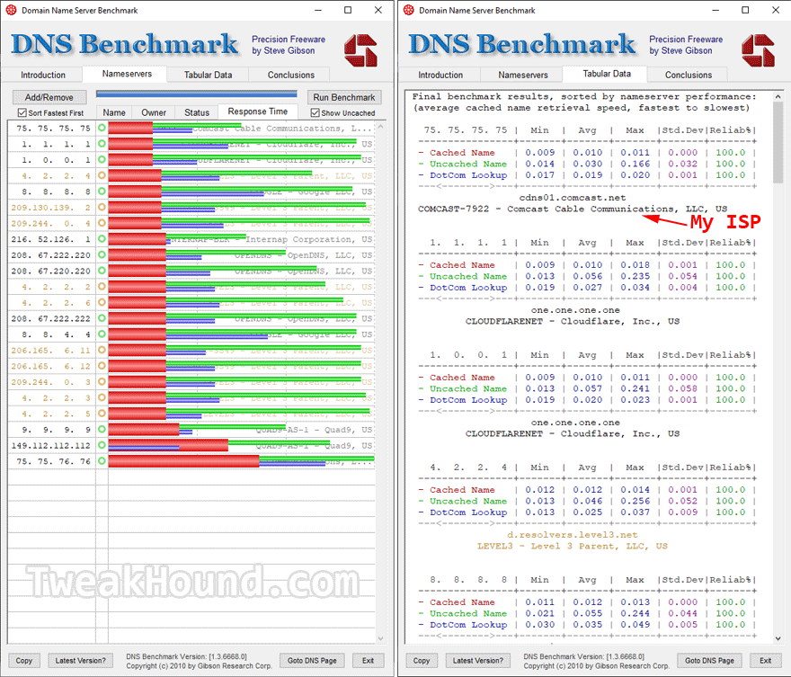Click status circle for 149.112.112.112 nameserver
This screenshot has height=677, width=791.
click(102, 445)
